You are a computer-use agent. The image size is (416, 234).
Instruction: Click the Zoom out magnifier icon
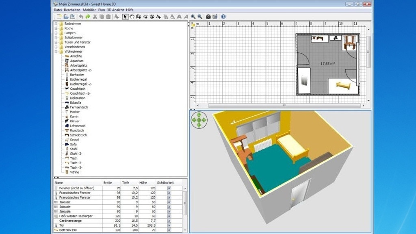200,17
